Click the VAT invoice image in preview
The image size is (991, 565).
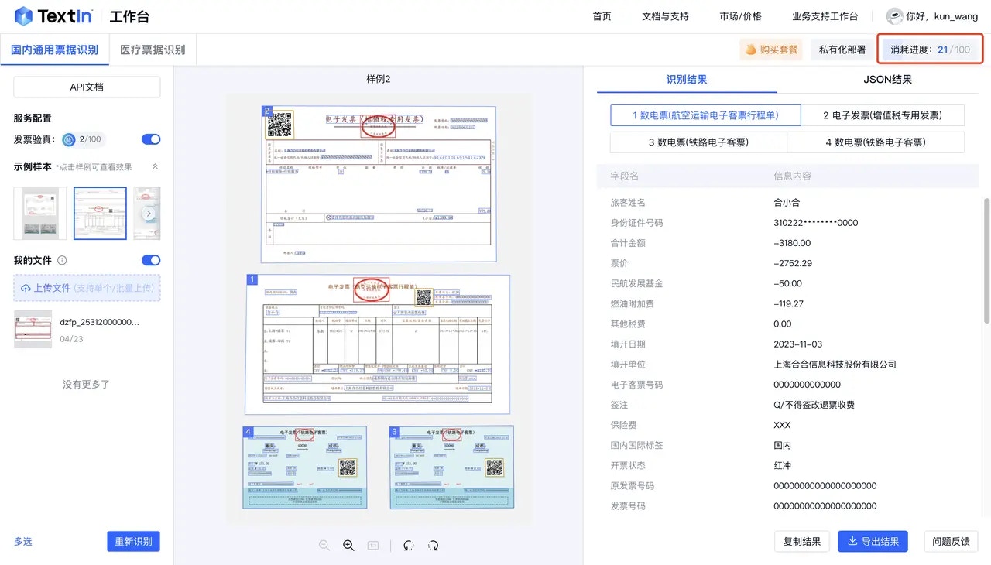point(378,184)
